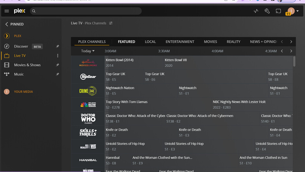Select Untold Stories of Hip Hop S1 E3

click(209, 146)
